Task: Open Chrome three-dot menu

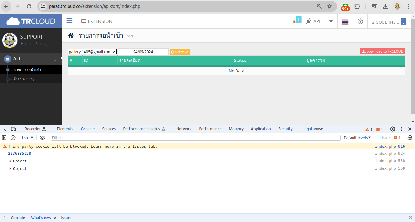Action: [409, 6]
